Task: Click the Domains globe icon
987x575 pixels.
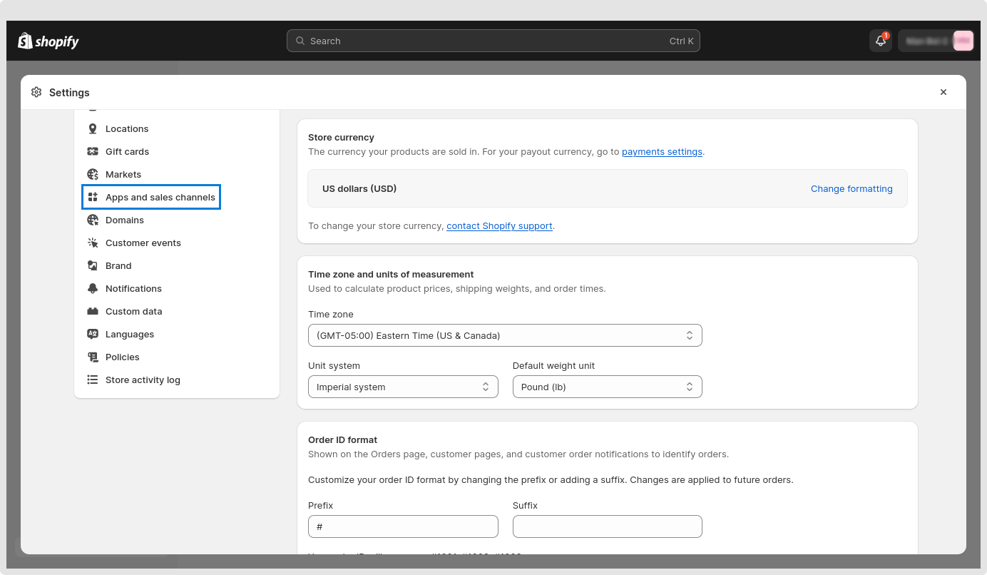Action: 93,220
